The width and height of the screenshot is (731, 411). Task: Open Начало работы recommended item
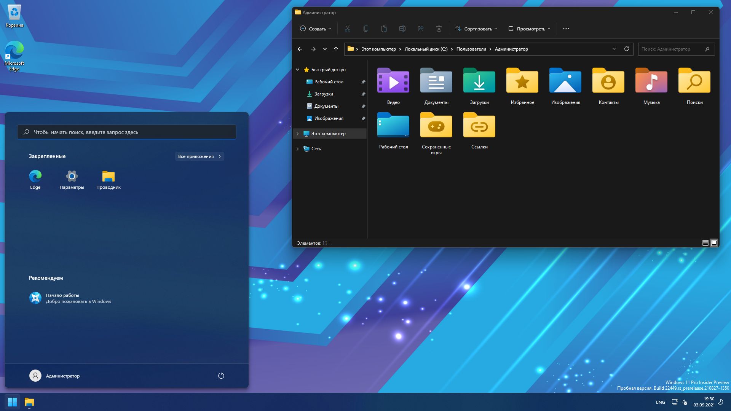click(x=70, y=298)
